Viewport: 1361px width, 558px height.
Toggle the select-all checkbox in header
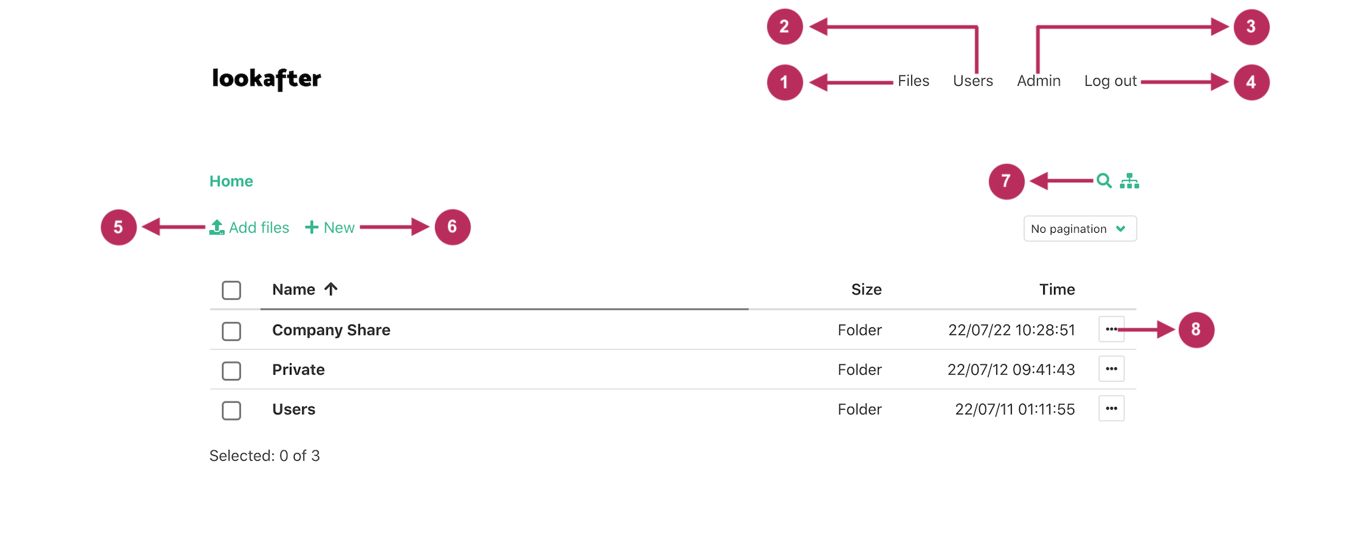(231, 290)
